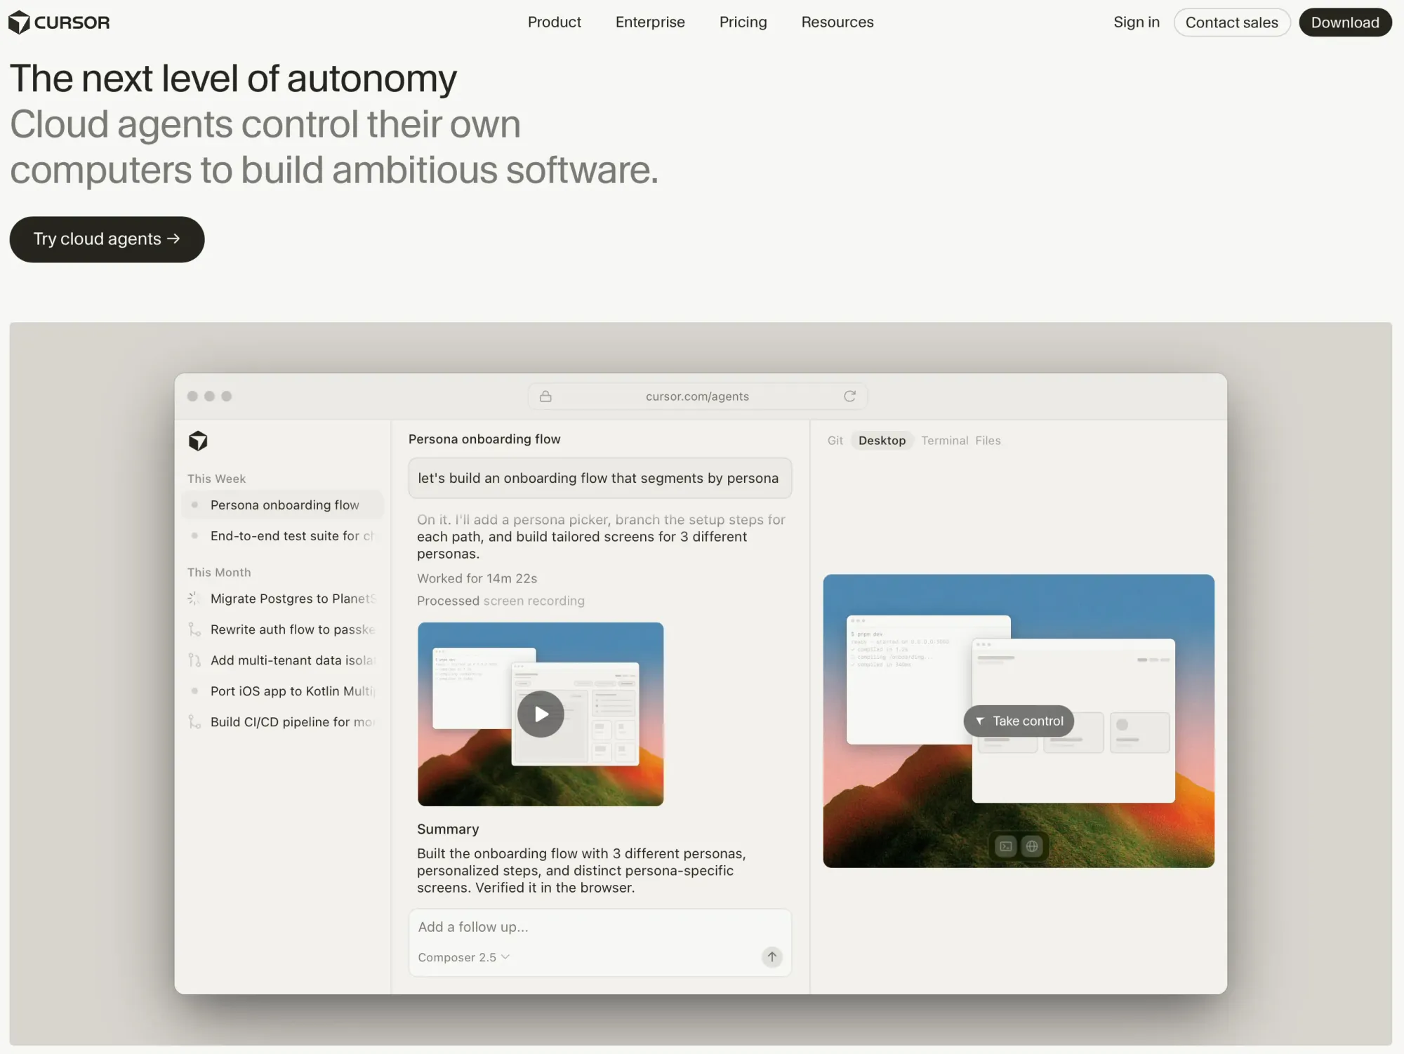Click the pull request icon beside Add multi-tenant
This screenshot has height=1054, width=1404.
click(x=194, y=660)
